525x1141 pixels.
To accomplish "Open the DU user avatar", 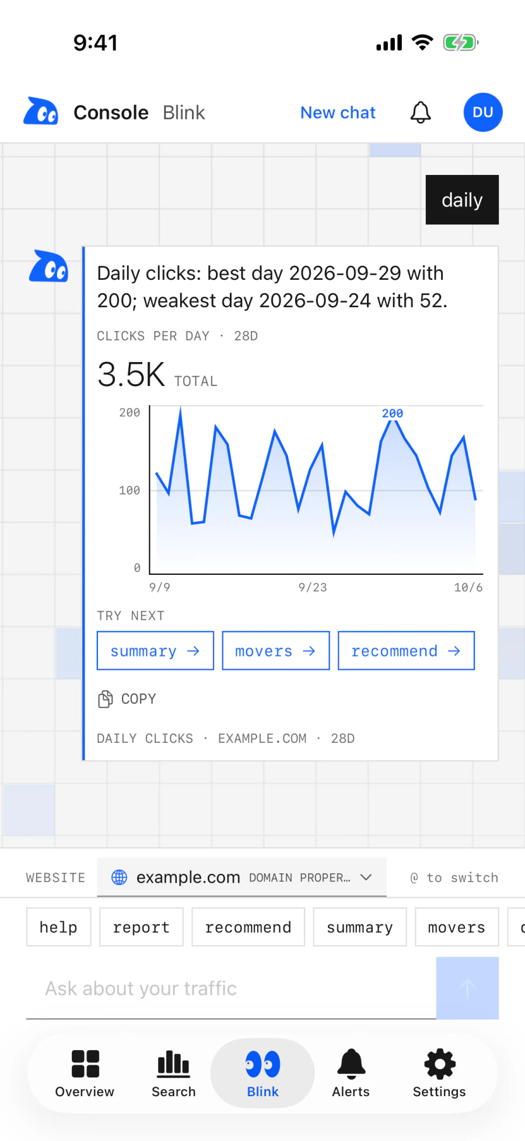I will click(x=483, y=112).
